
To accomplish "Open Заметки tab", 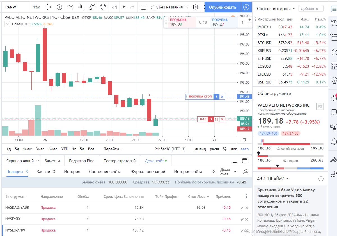I will (52, 161).
